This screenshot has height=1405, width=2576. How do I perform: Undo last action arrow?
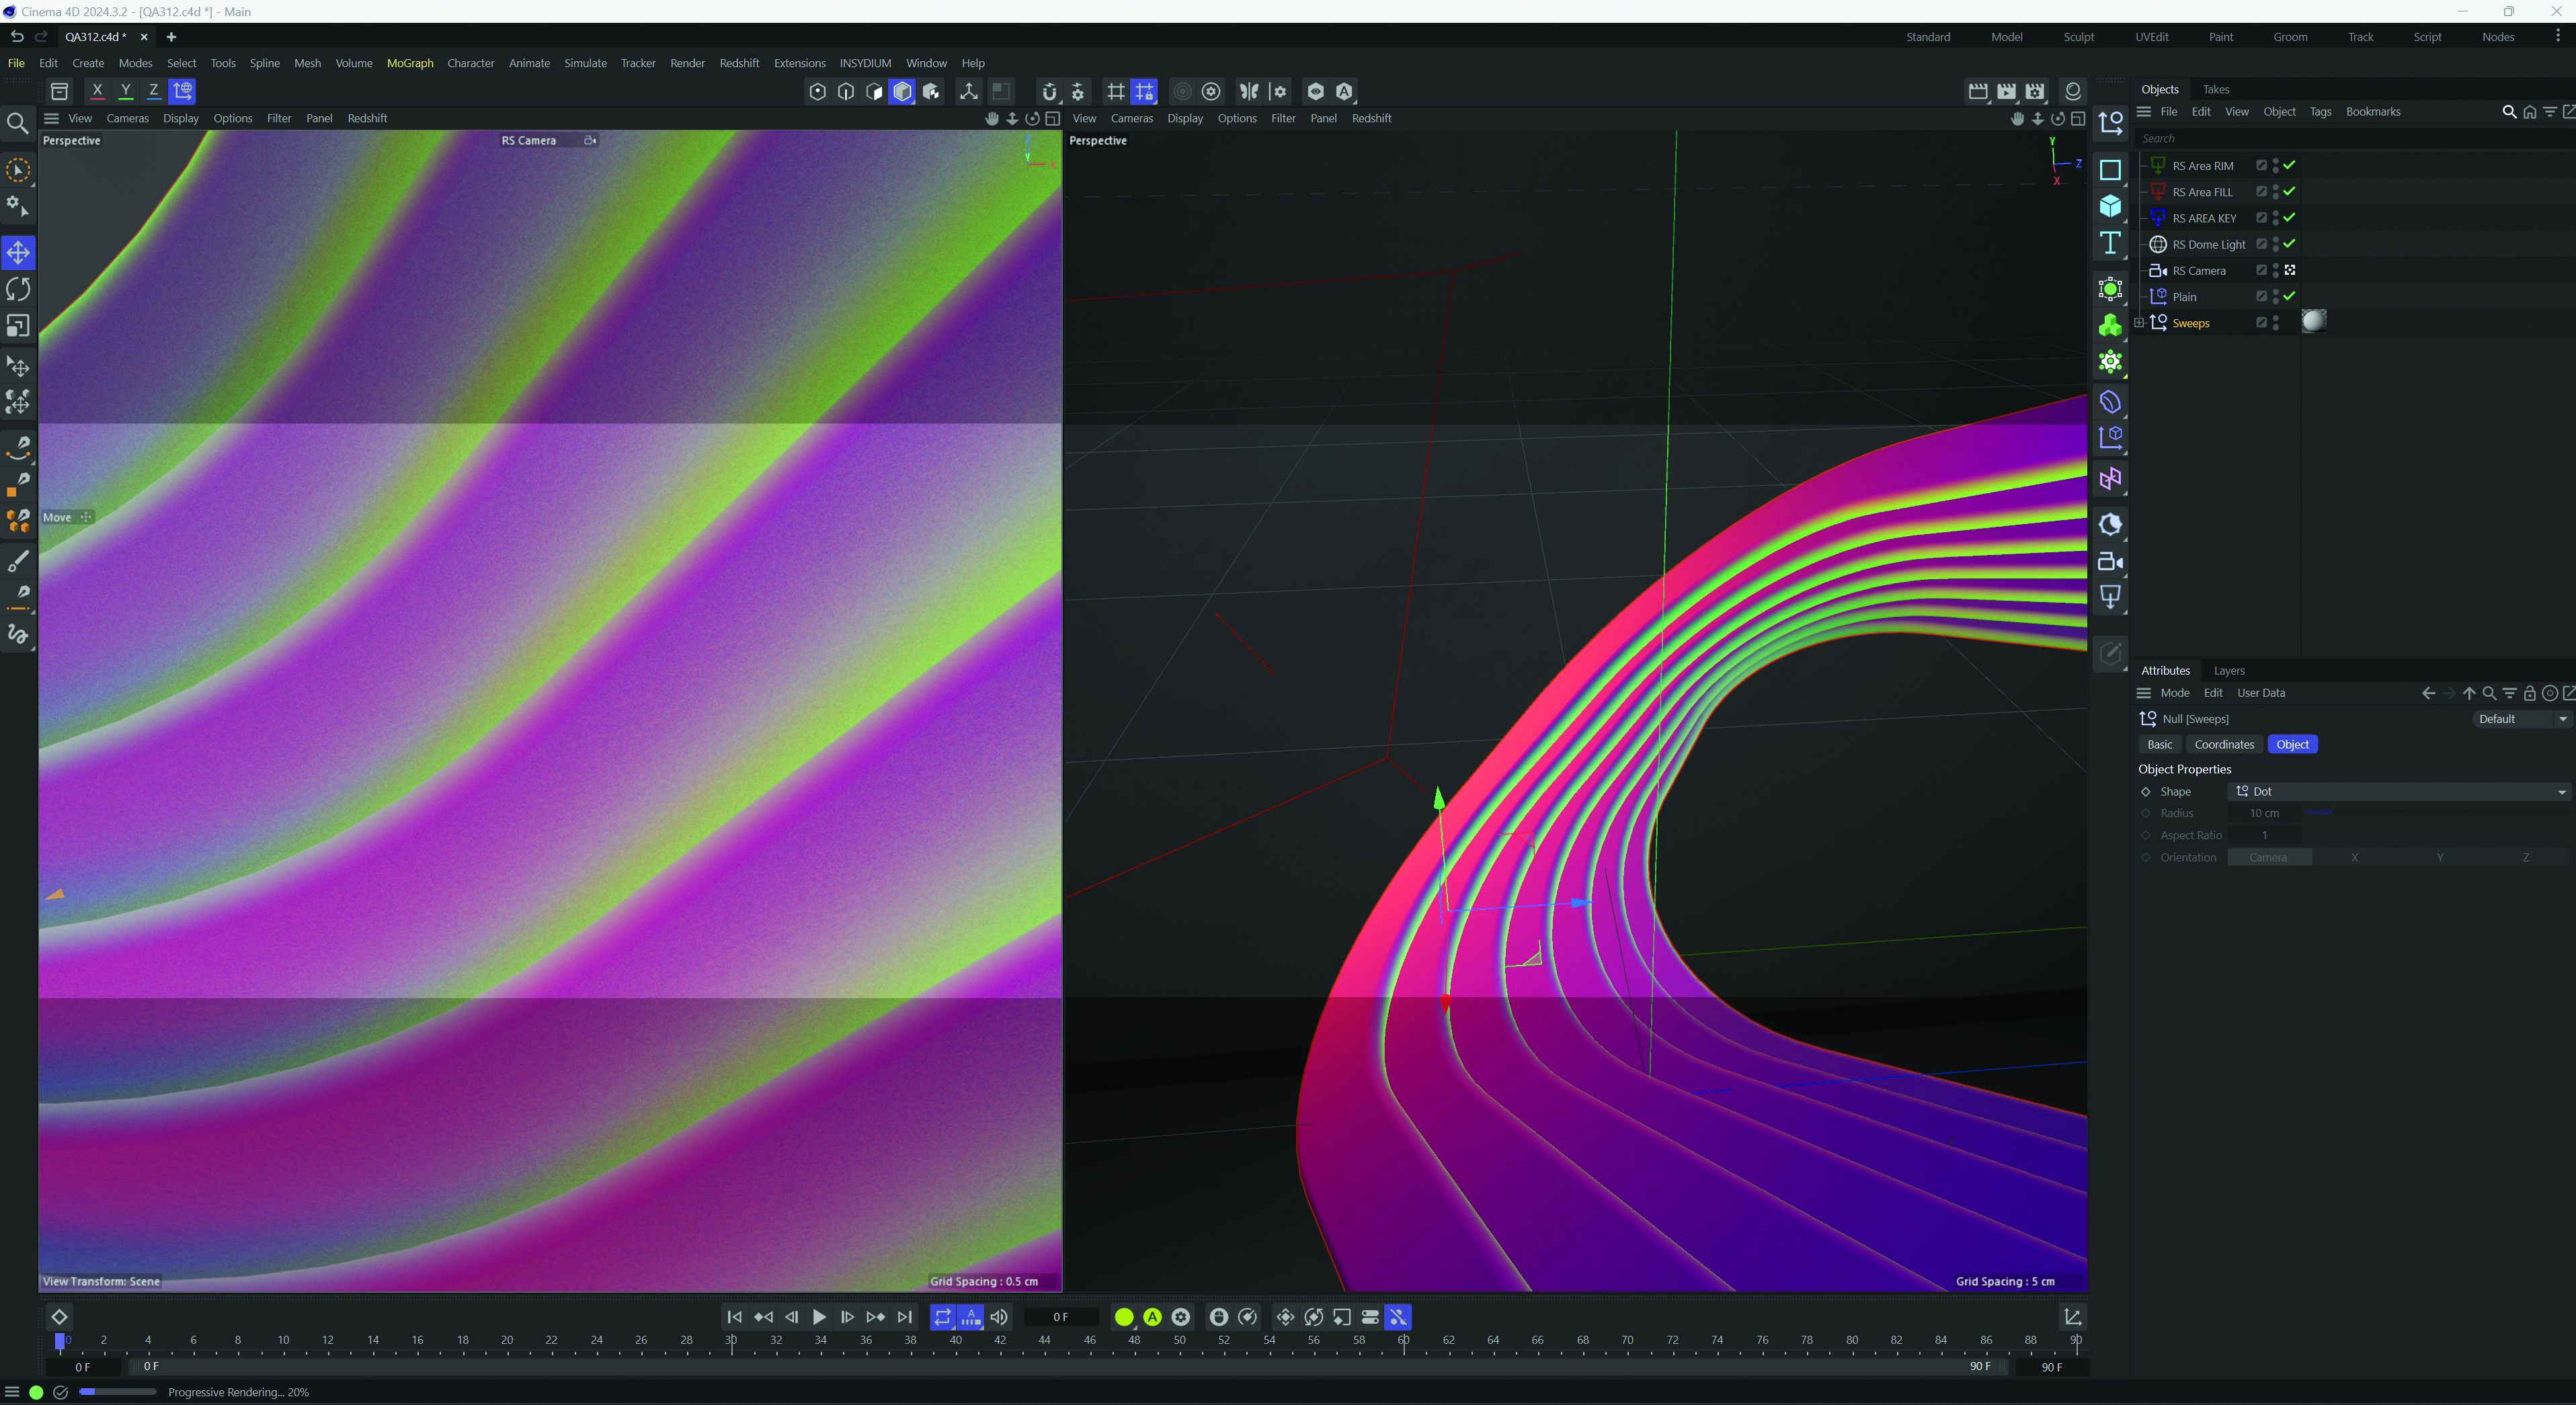(17, 37)
